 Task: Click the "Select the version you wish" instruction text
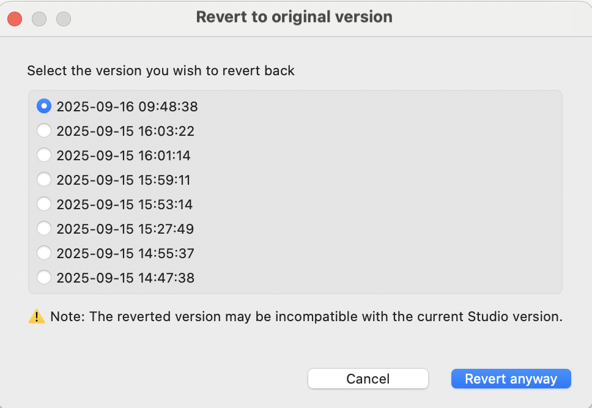tap(161, 70)
